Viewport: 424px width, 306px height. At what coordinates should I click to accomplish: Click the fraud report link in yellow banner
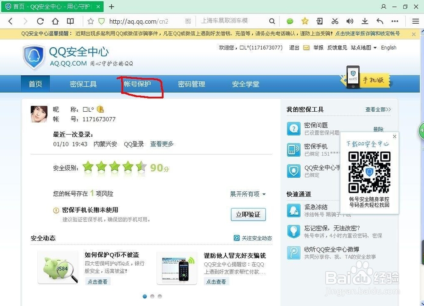pyautogui.click(x=368, y=34)
